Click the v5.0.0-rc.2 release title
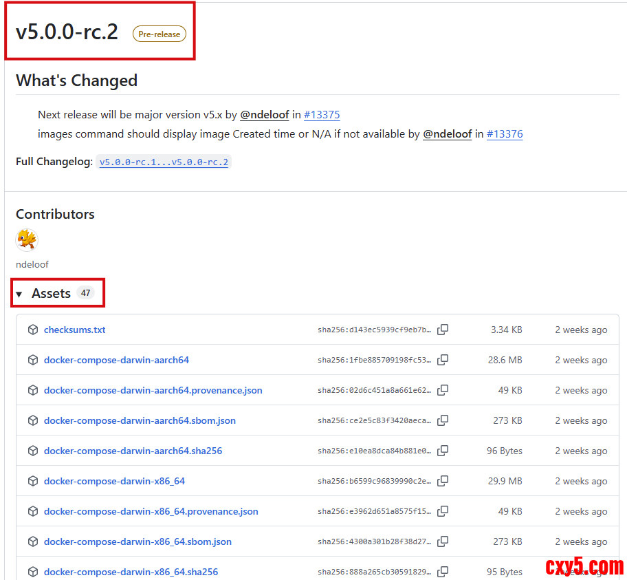This screenshot has width=627, height=580. (67, 32)
